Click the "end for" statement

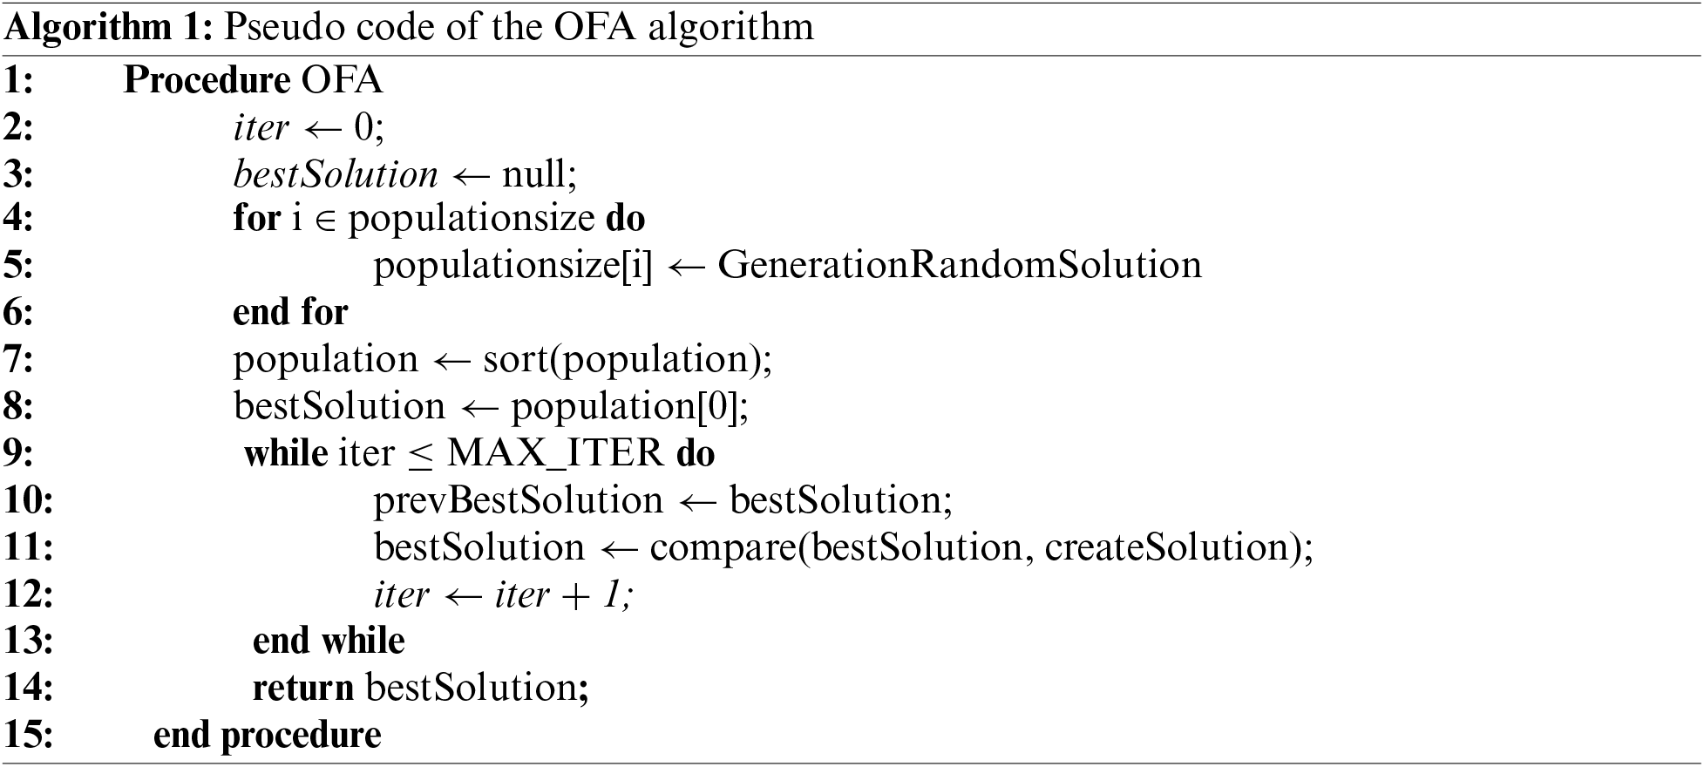(x=290, y=312)
